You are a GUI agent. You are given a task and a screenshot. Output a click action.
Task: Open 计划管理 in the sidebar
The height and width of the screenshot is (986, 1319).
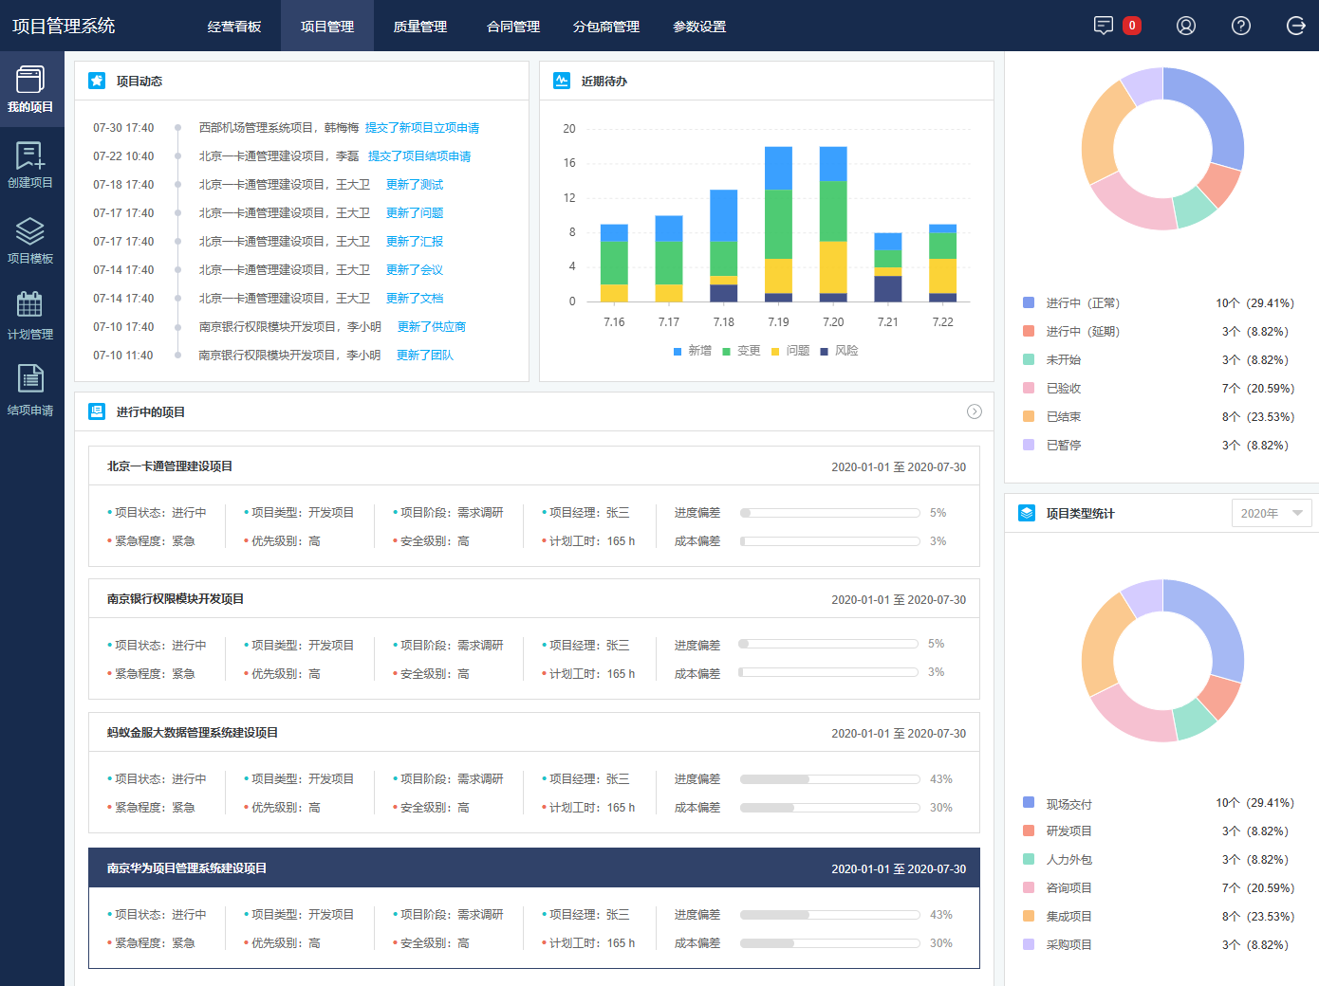tap(31, 317)
